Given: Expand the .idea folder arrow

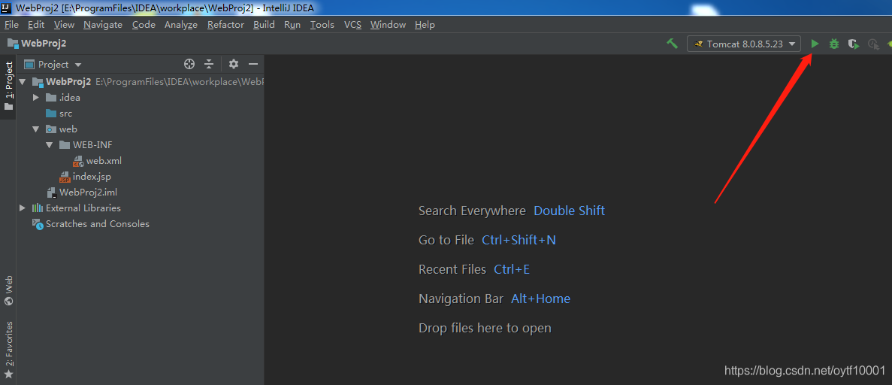Looking at the screenshot, I should pyautogui.click(x=36, y=98).
